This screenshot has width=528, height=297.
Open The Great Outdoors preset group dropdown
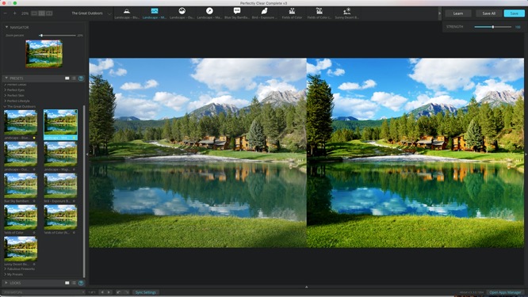91,13
